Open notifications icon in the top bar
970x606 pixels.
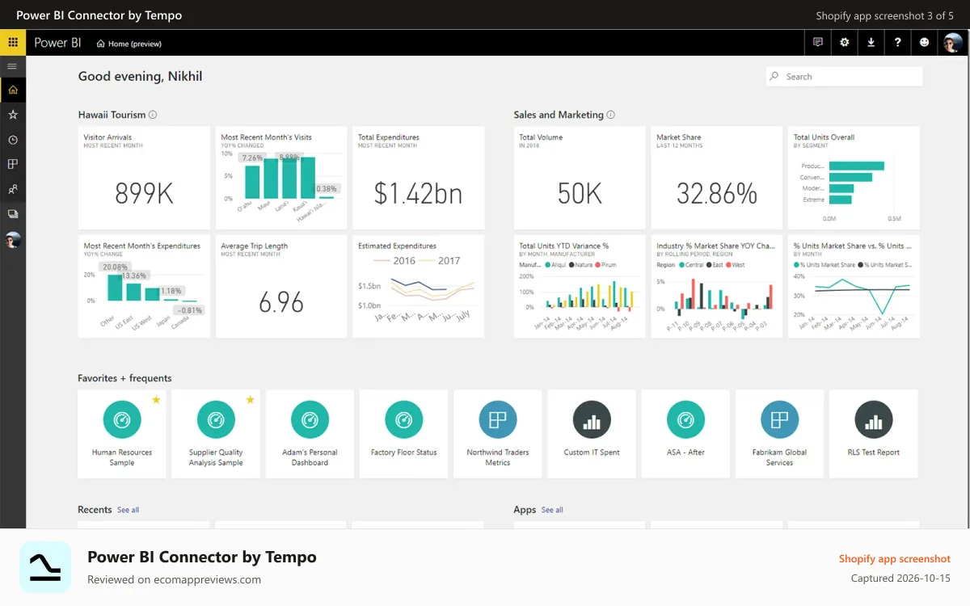(818, 43)
